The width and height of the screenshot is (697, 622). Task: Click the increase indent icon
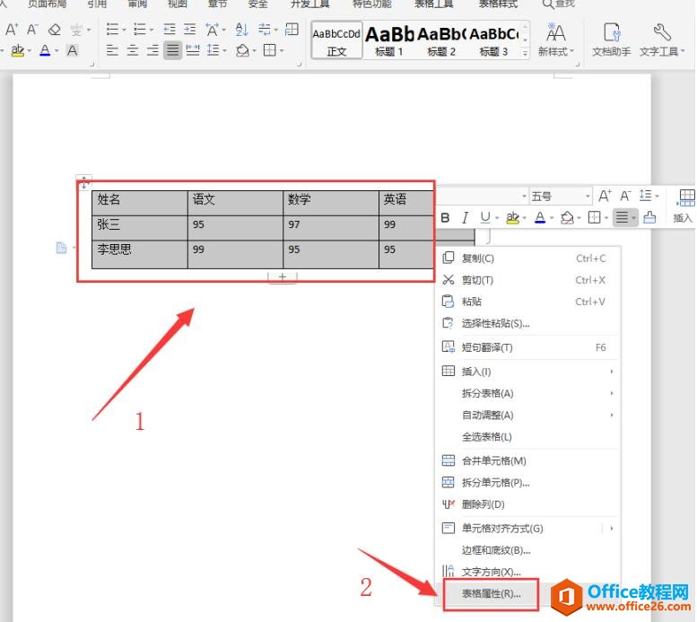190,30
